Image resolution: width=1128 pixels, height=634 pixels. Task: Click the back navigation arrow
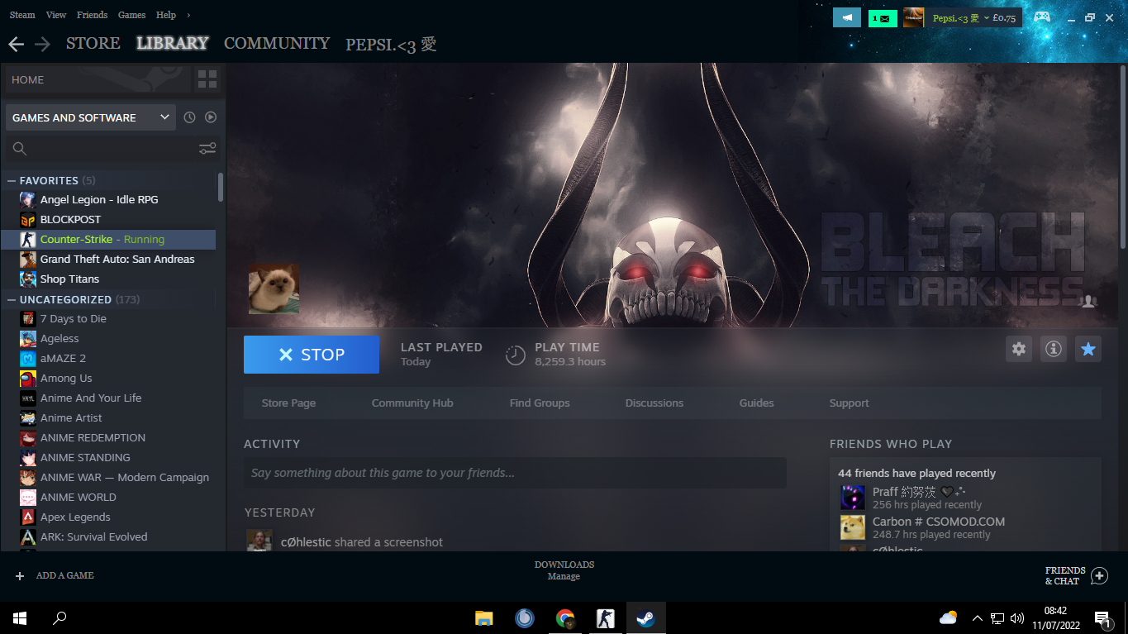pyautogui.click(x=16, y=44)
